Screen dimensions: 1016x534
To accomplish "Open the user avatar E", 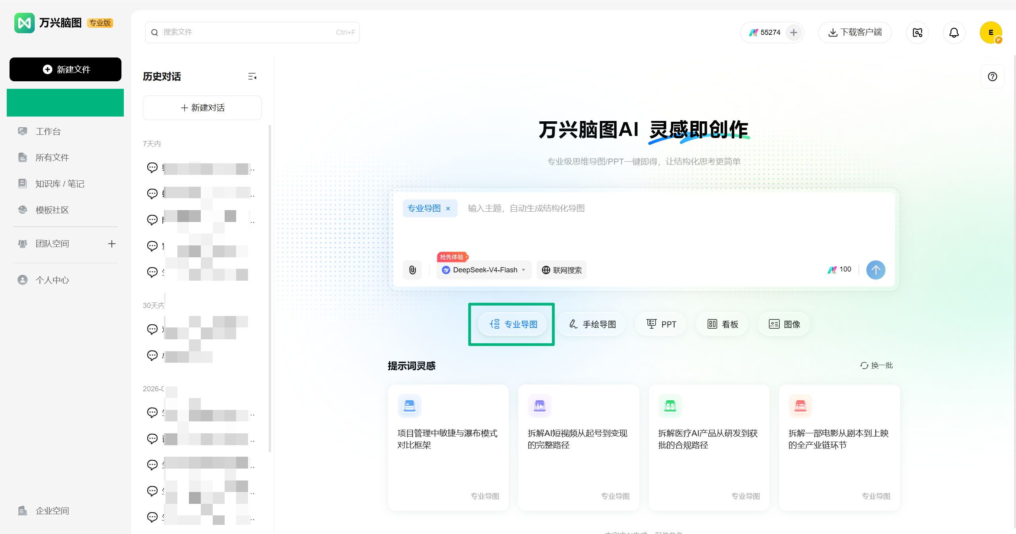I will [991, 33].
